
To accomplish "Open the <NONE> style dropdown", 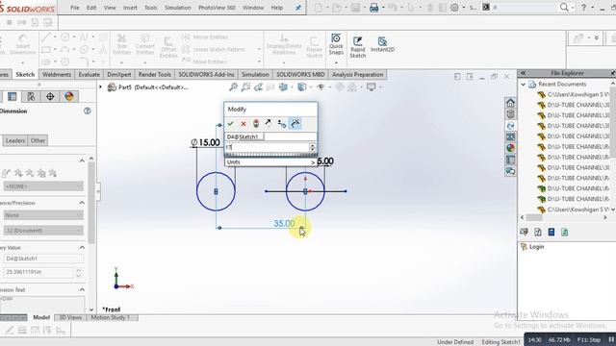I will click(43, 186).
